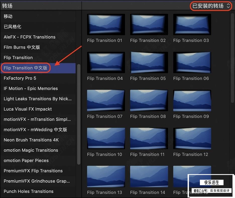This screenshot has width=235, height=198.
Task: Open the AleFX - FCPX Transitions category
Action: [38, 37]
